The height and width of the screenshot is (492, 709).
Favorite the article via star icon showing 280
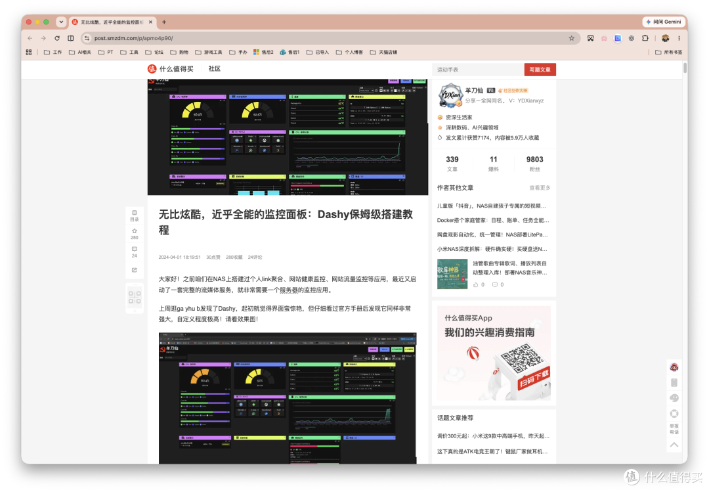tap(135, 234)
